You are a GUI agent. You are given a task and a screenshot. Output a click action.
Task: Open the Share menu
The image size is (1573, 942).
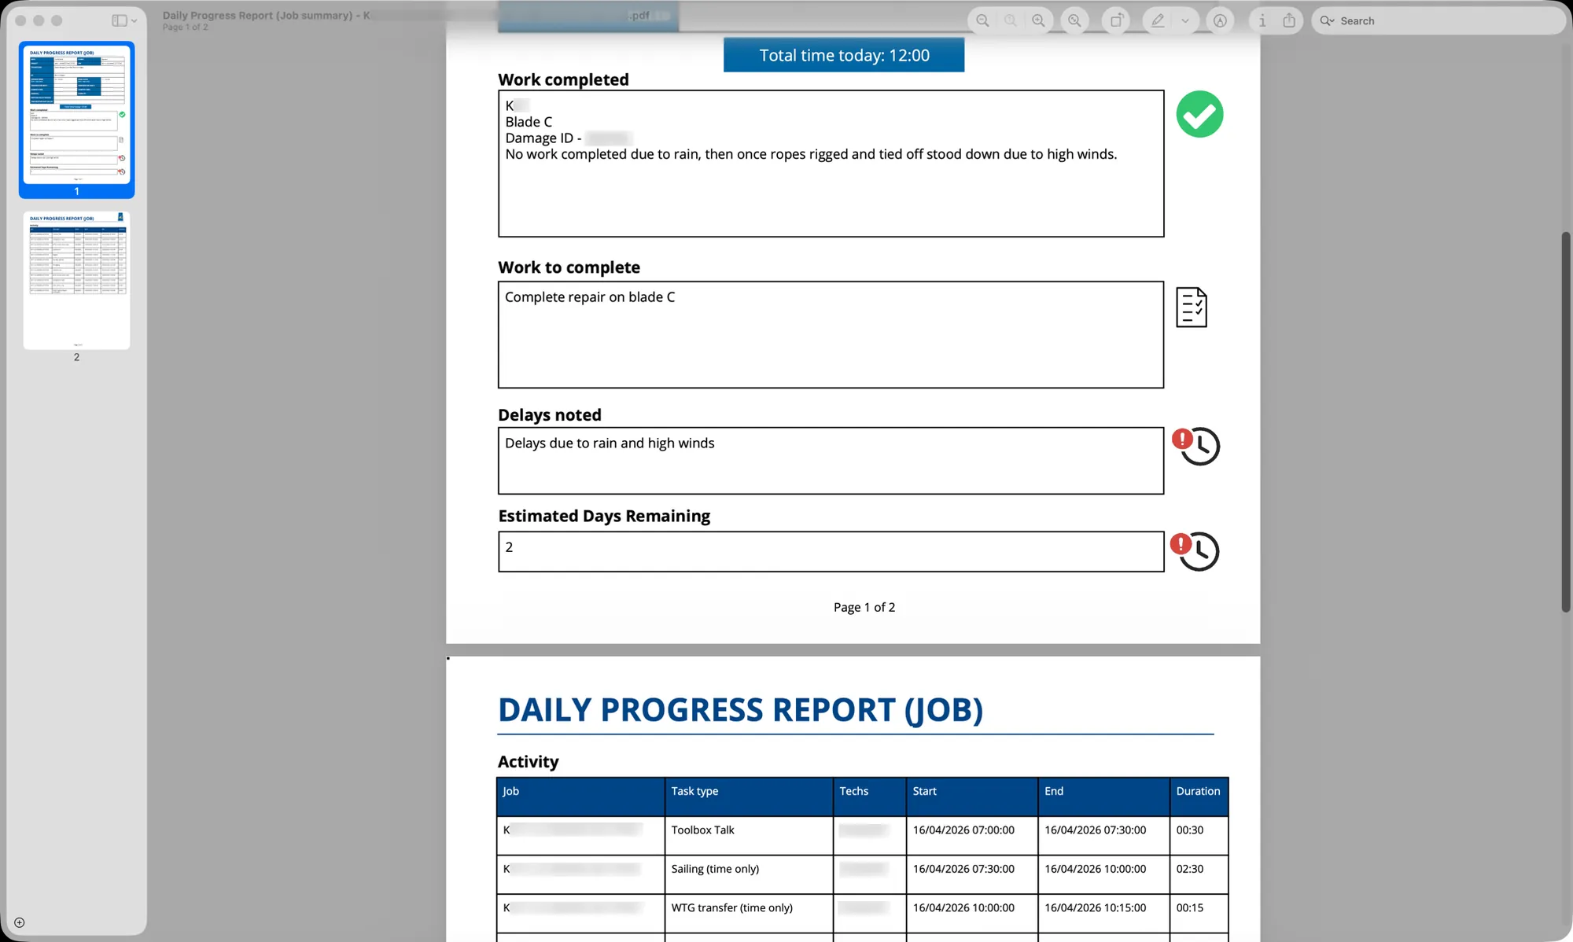click(1289, 21)
